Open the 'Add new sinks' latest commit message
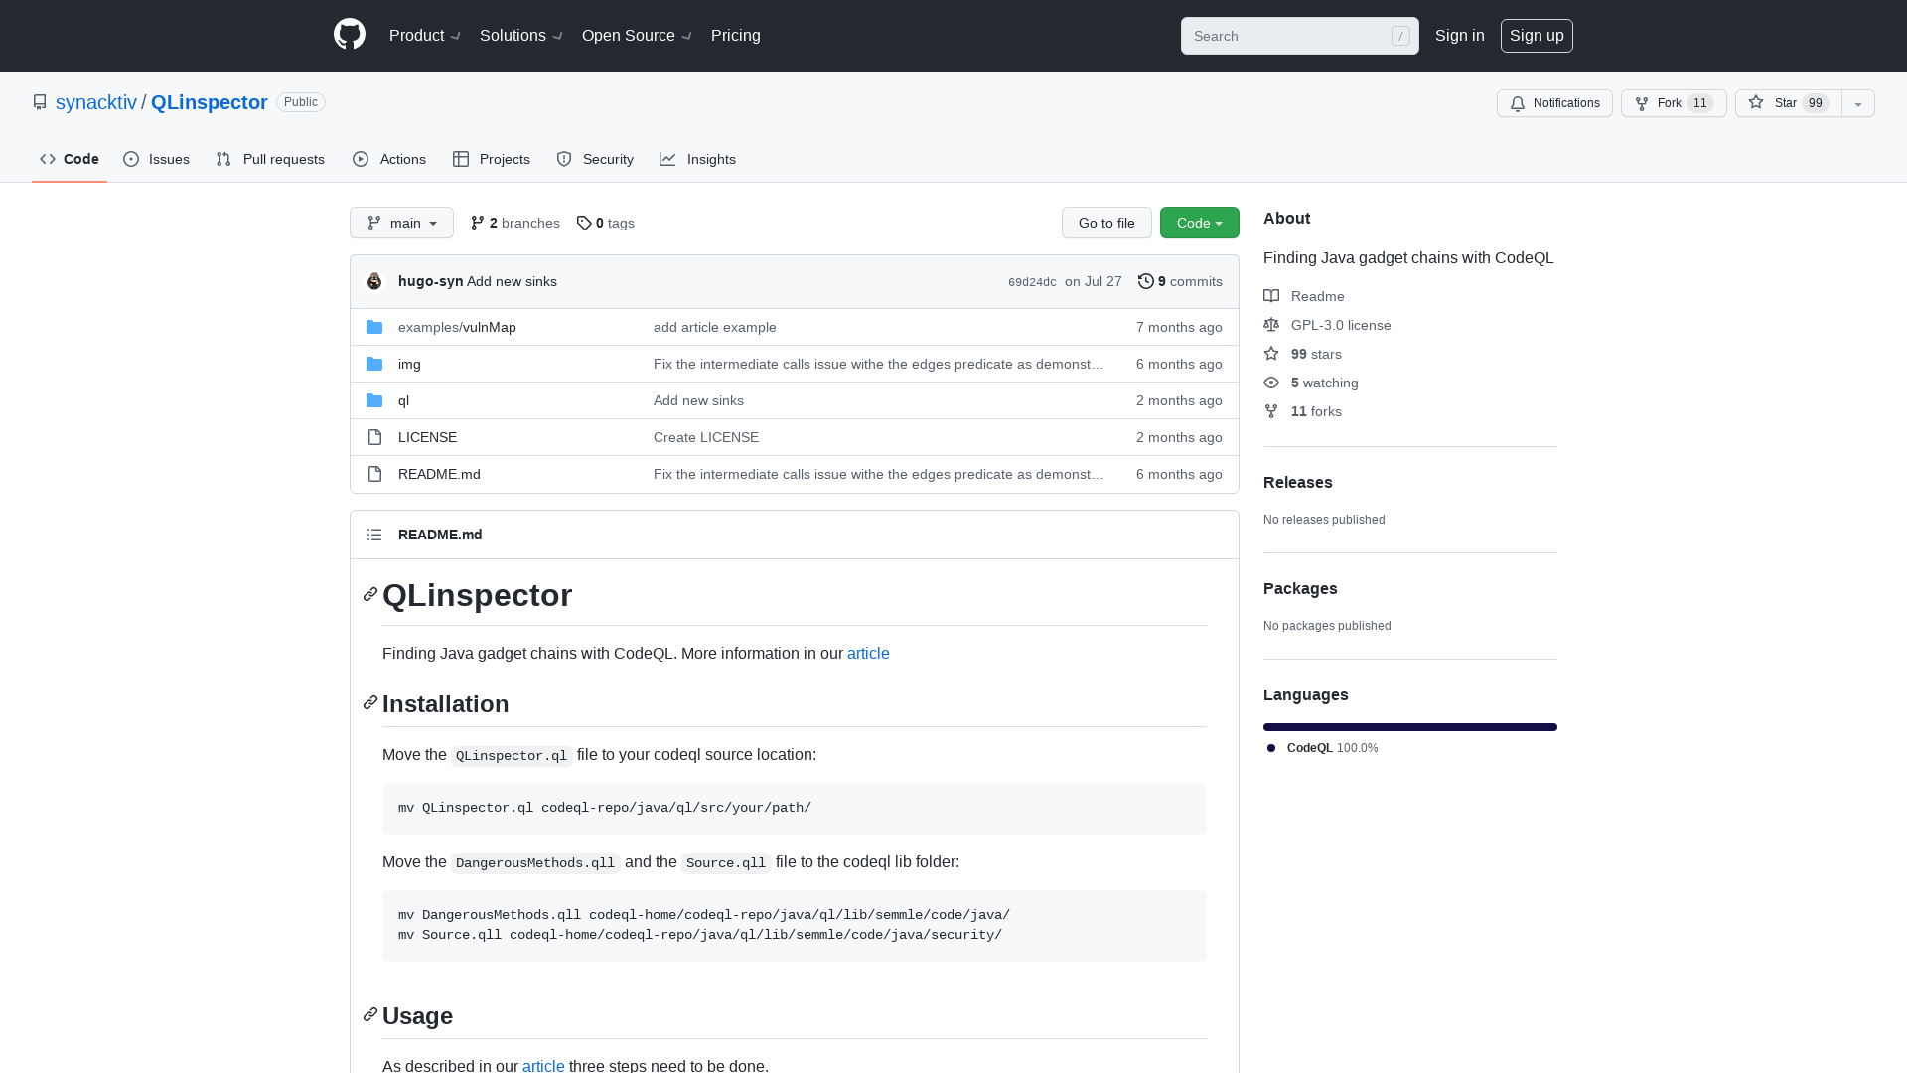 pos(512,281)
